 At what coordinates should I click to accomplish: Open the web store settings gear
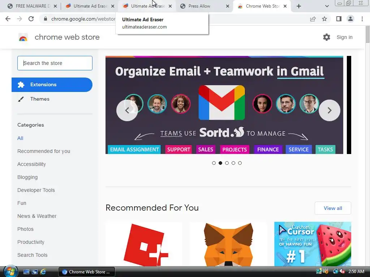pyautogui.click(x=327, y=37)
